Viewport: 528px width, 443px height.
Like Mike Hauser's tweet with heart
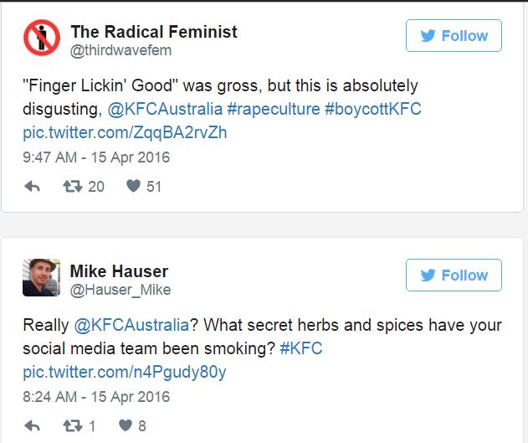point(126,426)
